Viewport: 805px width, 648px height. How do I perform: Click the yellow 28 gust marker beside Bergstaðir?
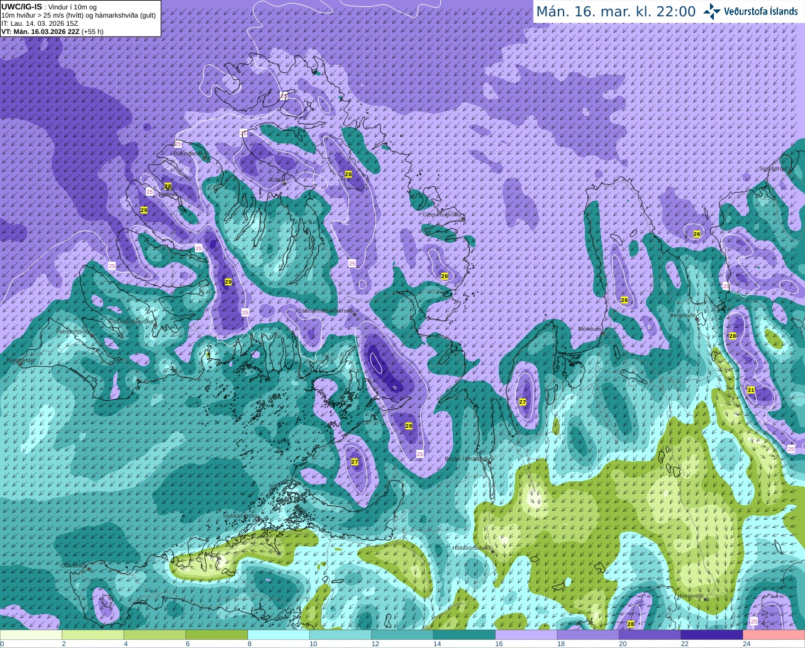733,336
